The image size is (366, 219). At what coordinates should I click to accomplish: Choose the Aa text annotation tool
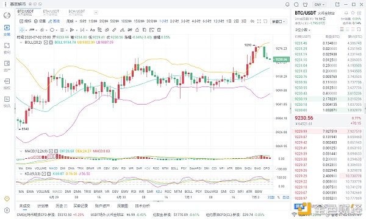coord(92,30)
